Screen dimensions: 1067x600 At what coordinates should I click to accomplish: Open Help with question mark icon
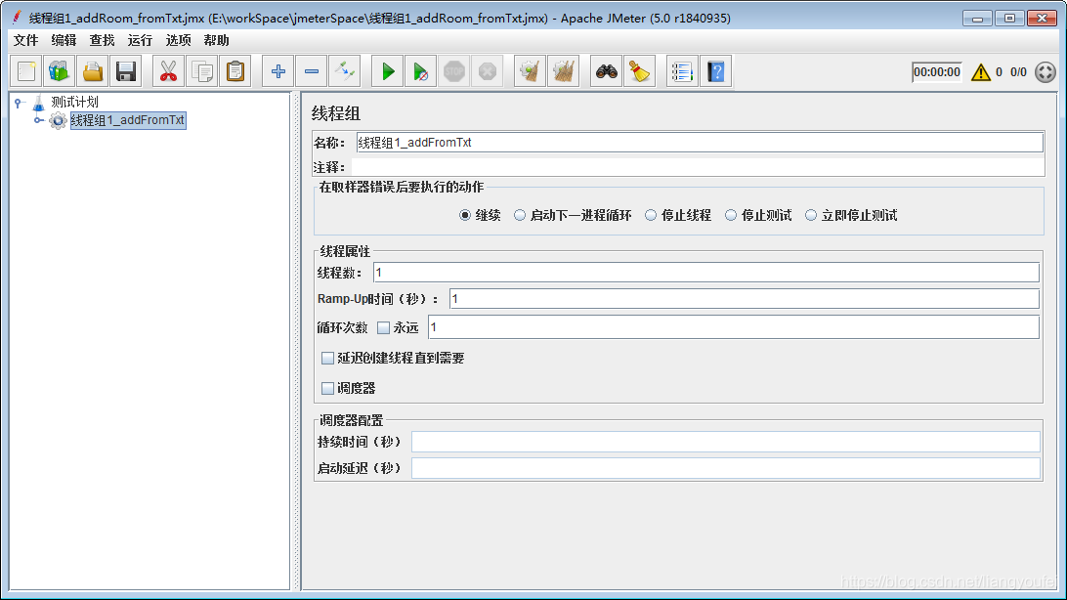(x=716, y=71)
